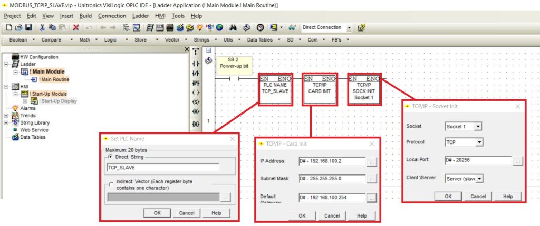Screen dimensions: 540x226
Task: Open the Alarms lightbulb toolbar icon
Action: coord(200,28)
